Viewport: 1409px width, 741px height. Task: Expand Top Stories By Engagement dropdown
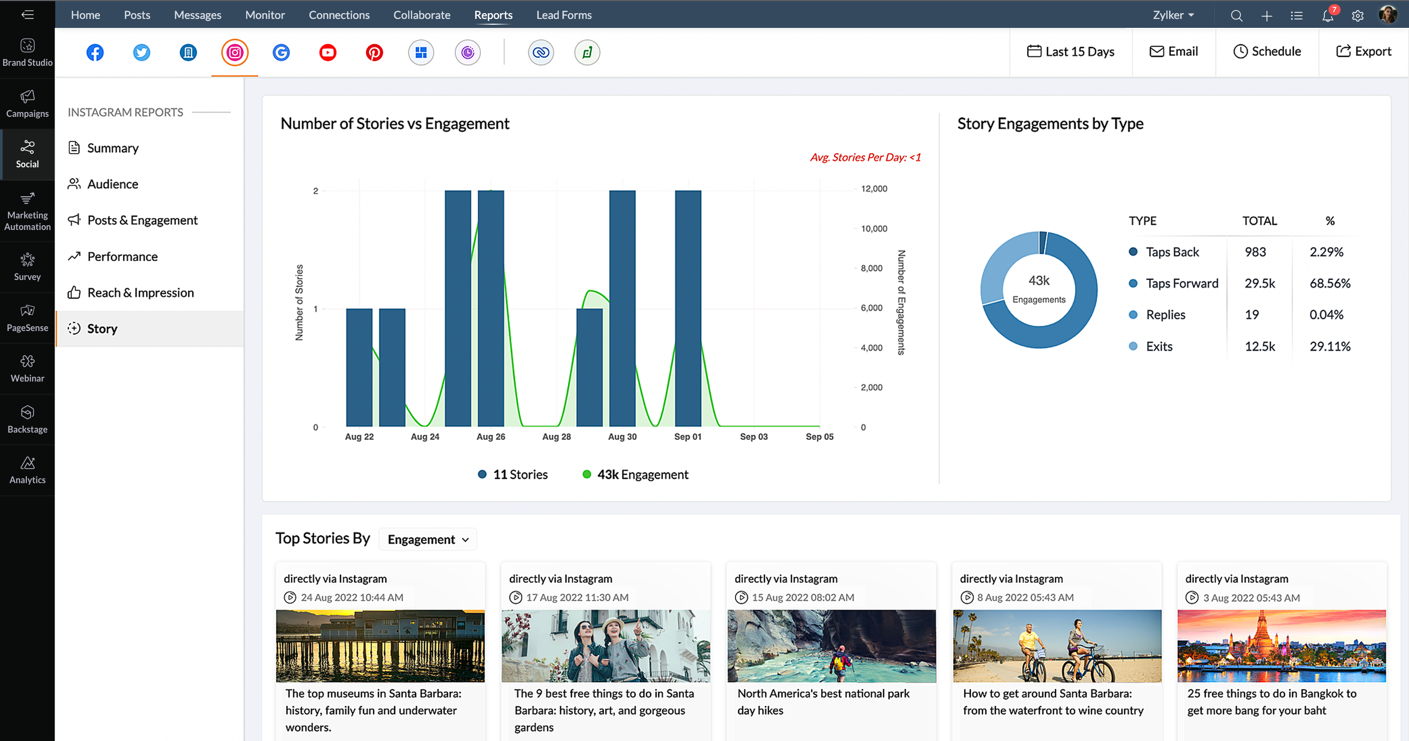428,539
